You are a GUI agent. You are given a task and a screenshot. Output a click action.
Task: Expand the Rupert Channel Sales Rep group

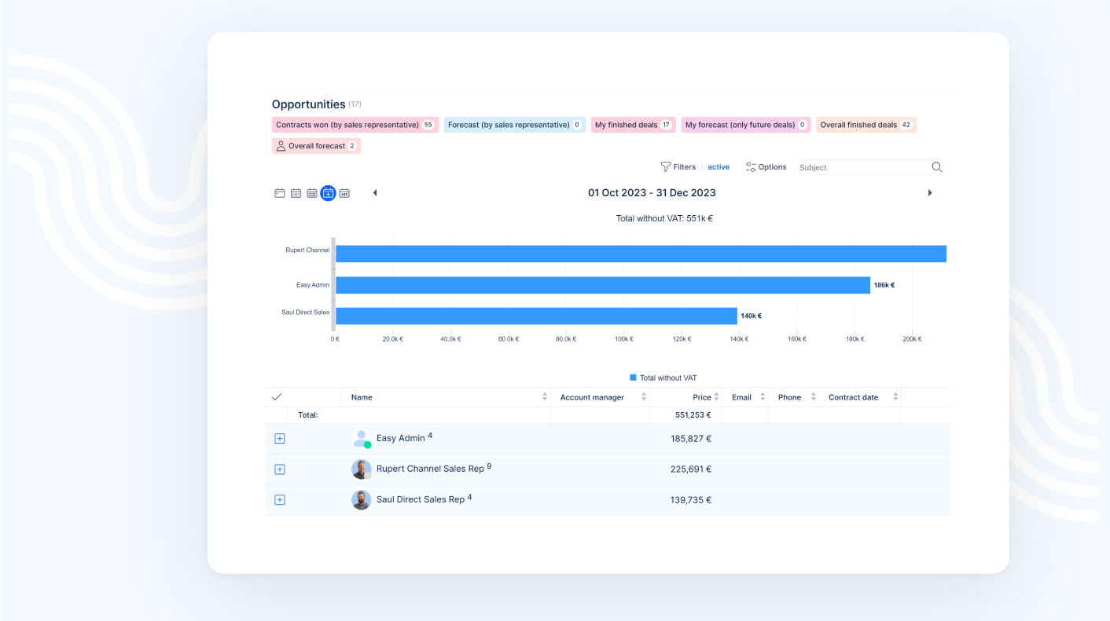[279, 469]
